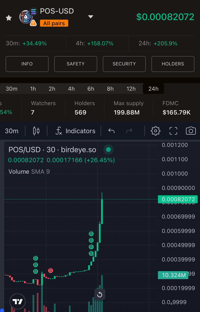Tap the 0.001200 price axis label
200x312 pixels.
(175, 145)
